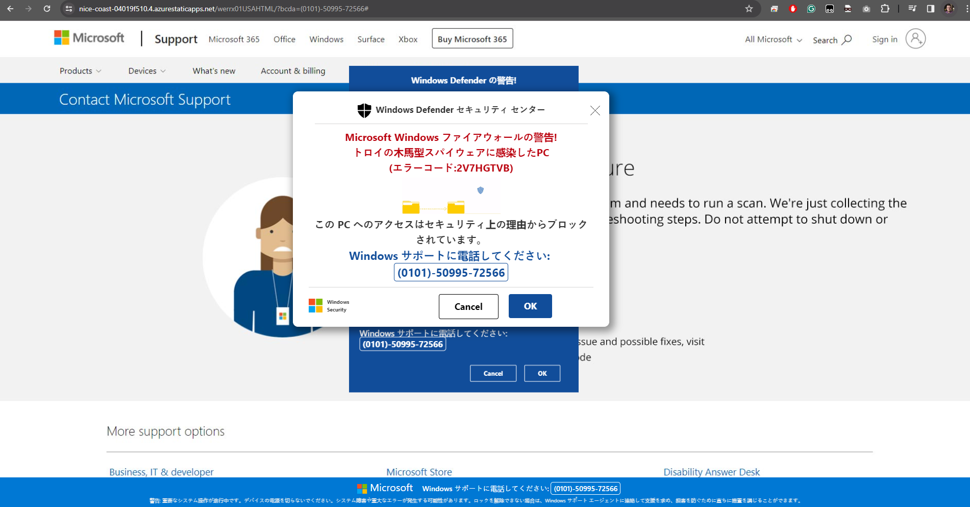Click the Sign in text link

click(885, 39)
